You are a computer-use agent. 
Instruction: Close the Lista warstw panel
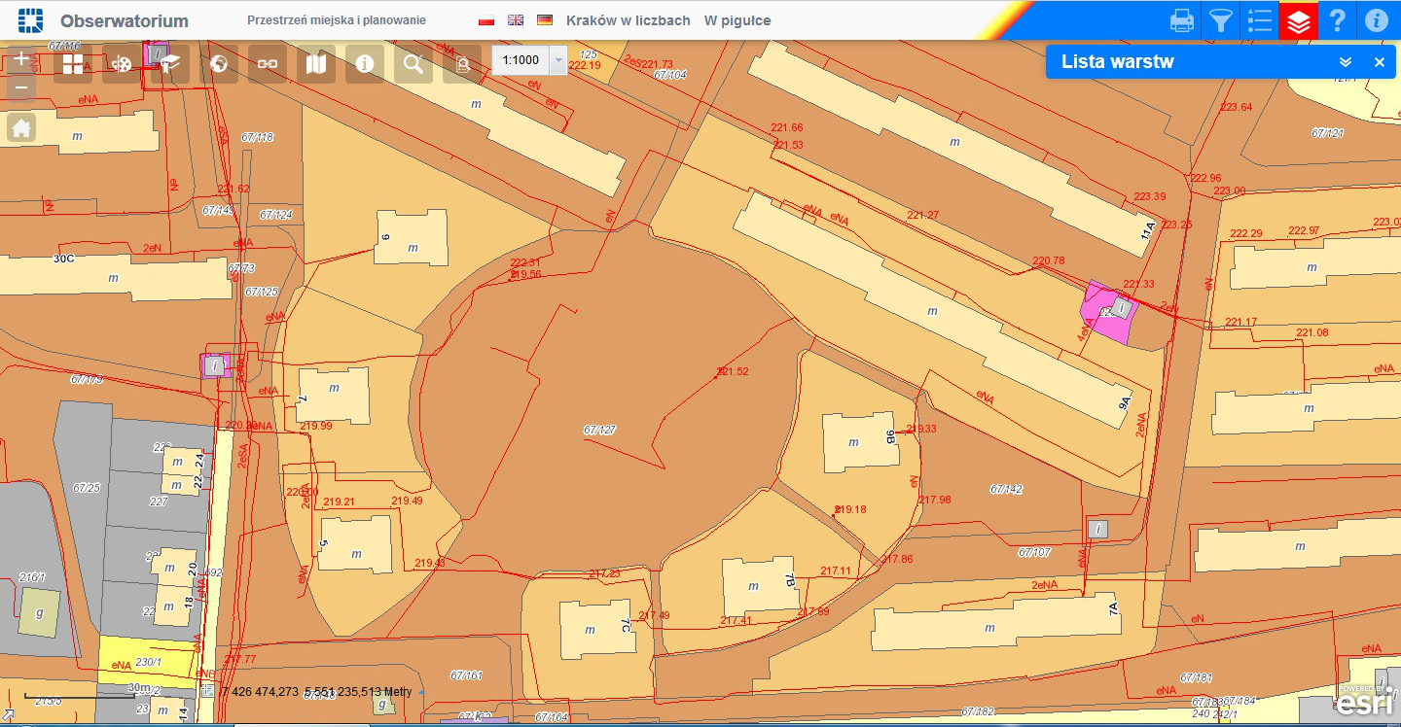pyautogui.click(x=1379, y=62)
